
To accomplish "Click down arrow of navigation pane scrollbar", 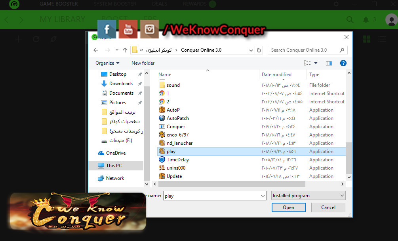I will coord(147,184).
